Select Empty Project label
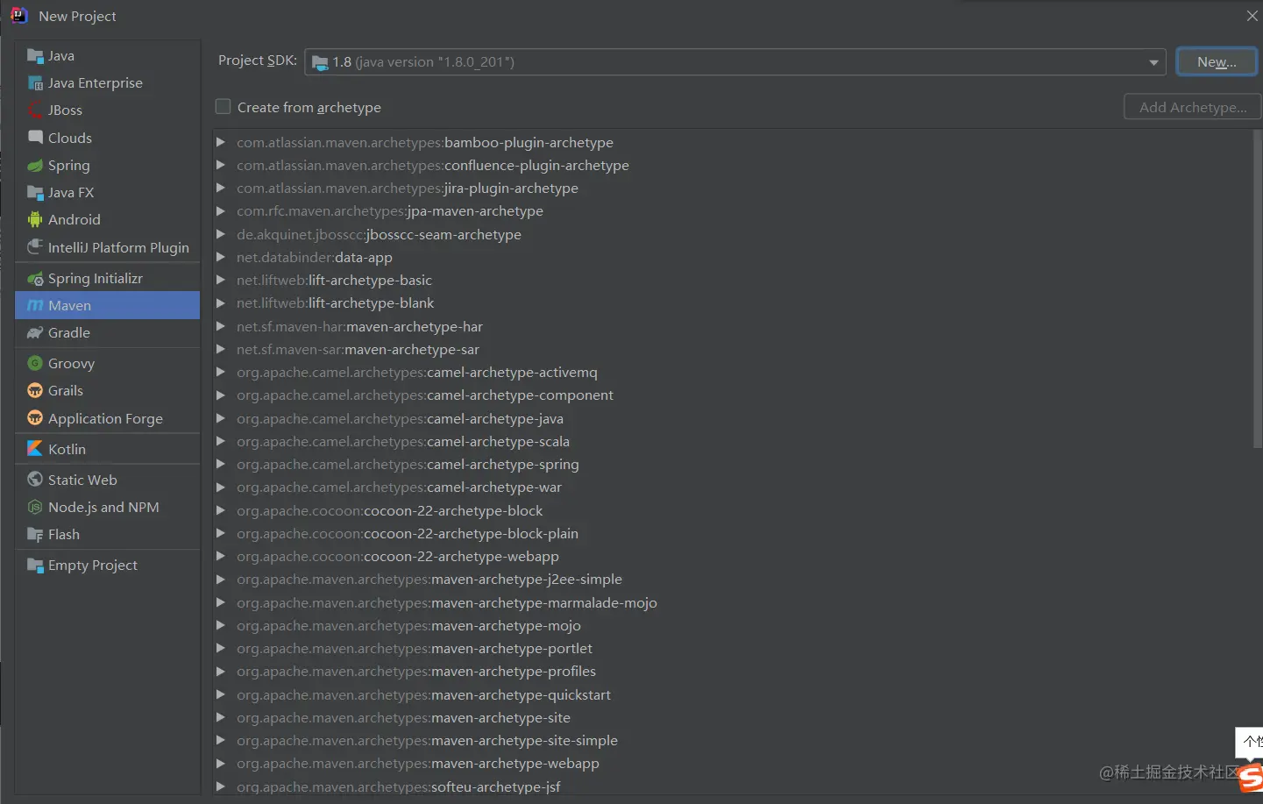This screenshot has width=1263, height=804. pos(93,566)
